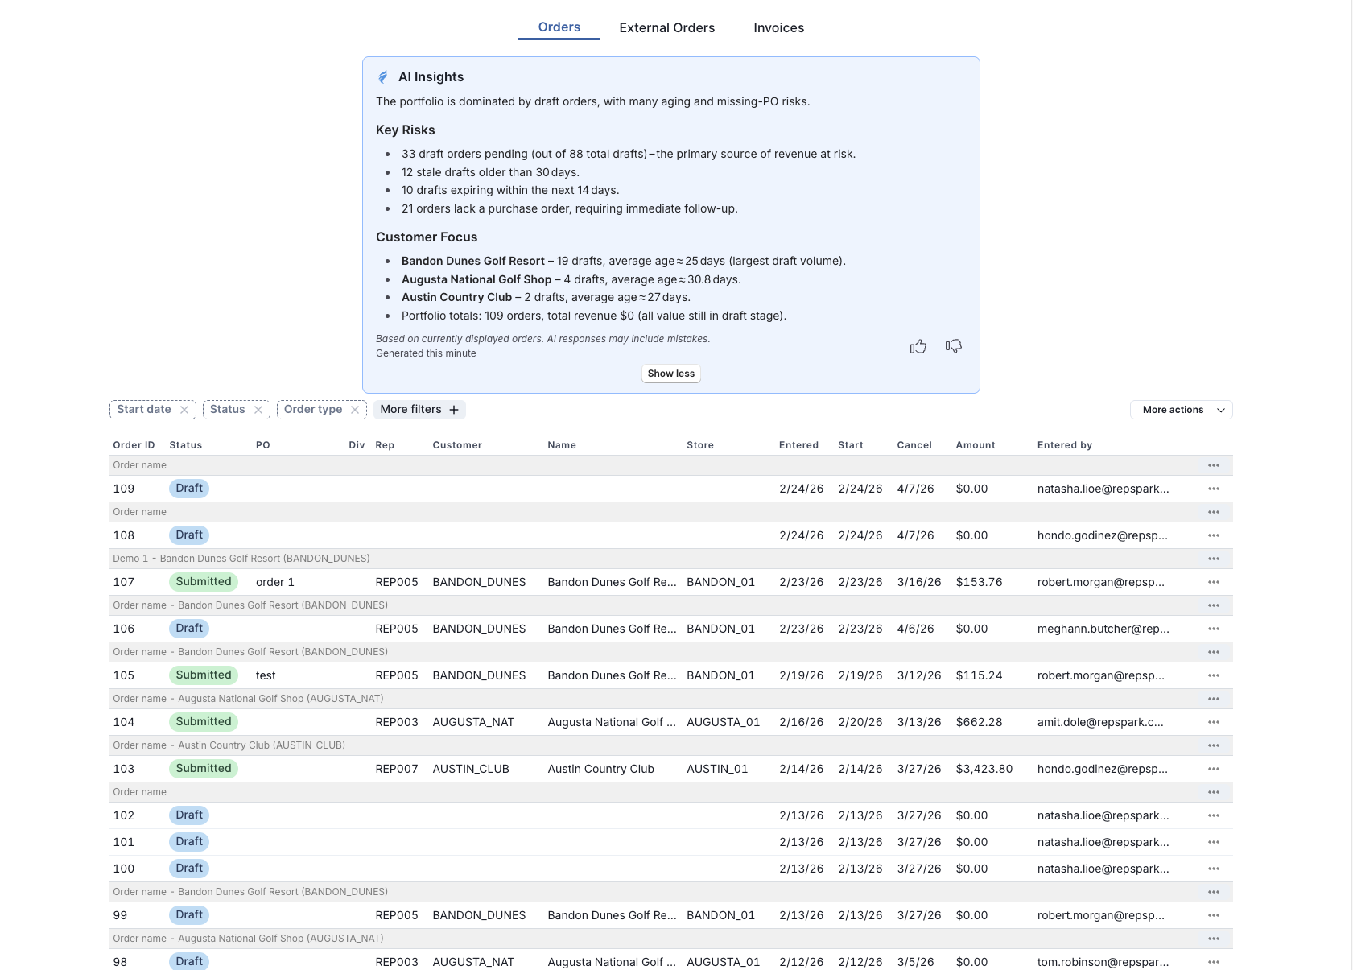Viewport: 1353px width, 970px height.
Task: Click amit.dole@repspark entered-by cell
Action: coord(1100,722)
